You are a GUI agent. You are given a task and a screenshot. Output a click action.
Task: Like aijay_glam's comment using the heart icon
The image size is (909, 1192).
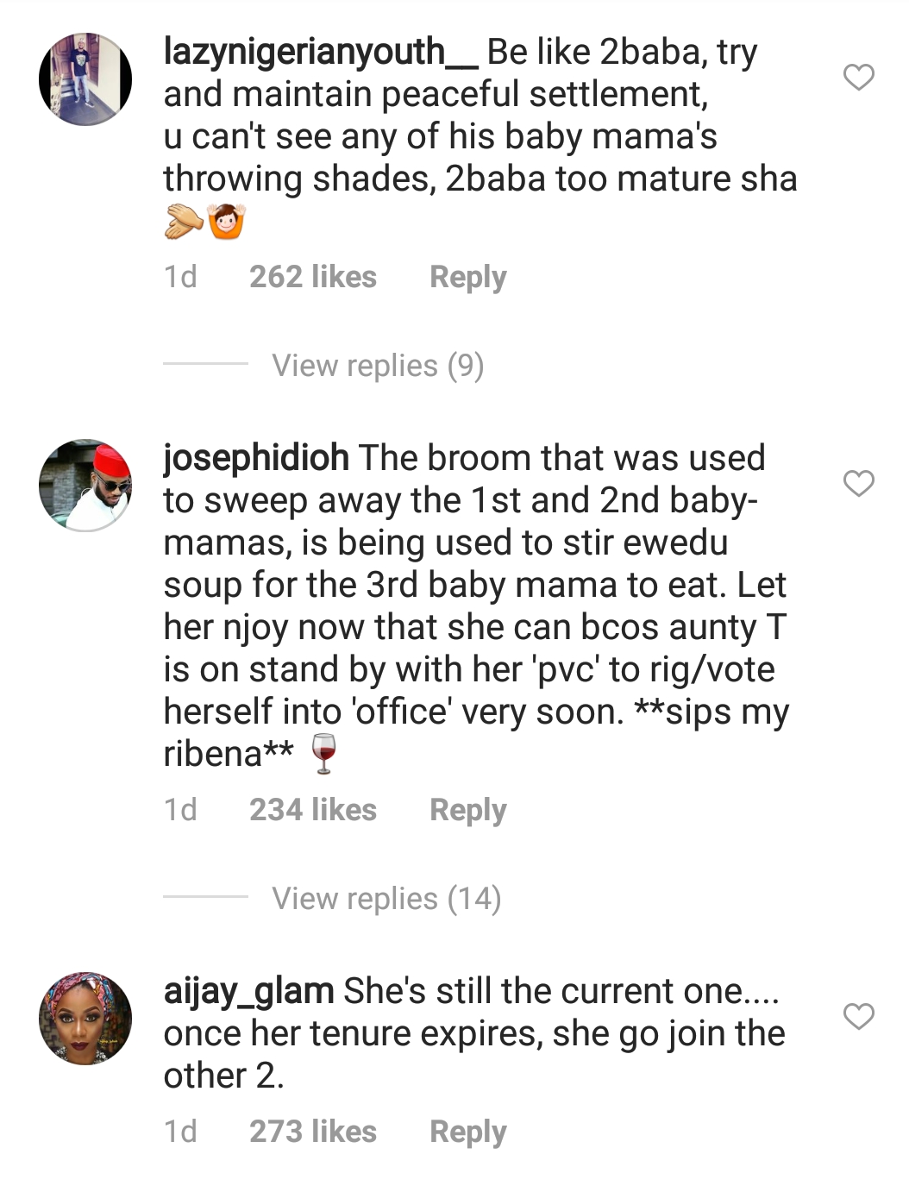coord(858,1016)
